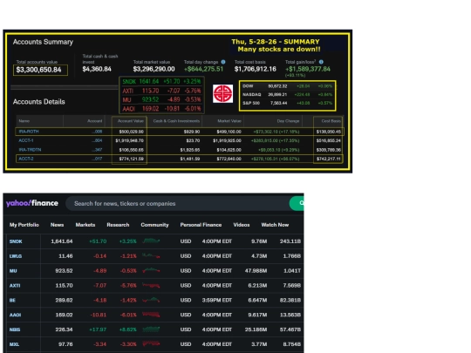Click SNDK price 1,641.64 in watchlist
The width and height of the screenshot is (471, 353).
click(x=62, y=241)
